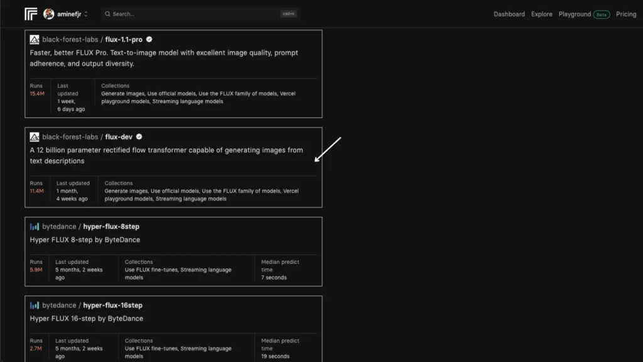The height and width of the screenshot is (362, 643).
Task: Click the cmd+k shortcut hint in search
Action: (288, 14)
